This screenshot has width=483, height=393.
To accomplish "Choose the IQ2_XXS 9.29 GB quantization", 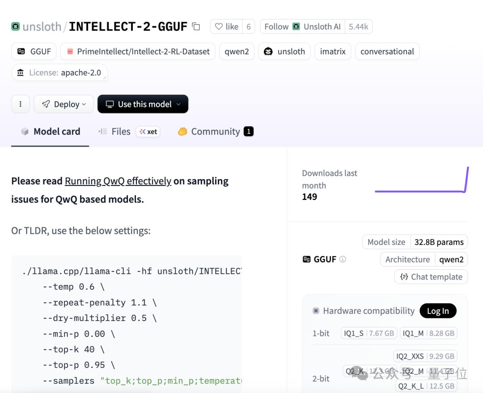I will point(425,356).
